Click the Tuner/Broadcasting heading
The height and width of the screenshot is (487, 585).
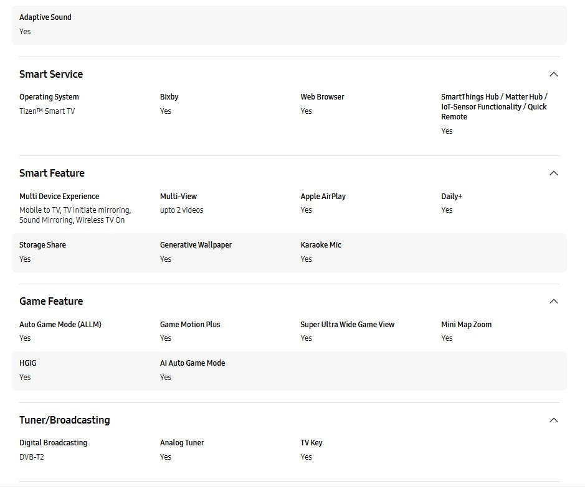coord(64,420)
